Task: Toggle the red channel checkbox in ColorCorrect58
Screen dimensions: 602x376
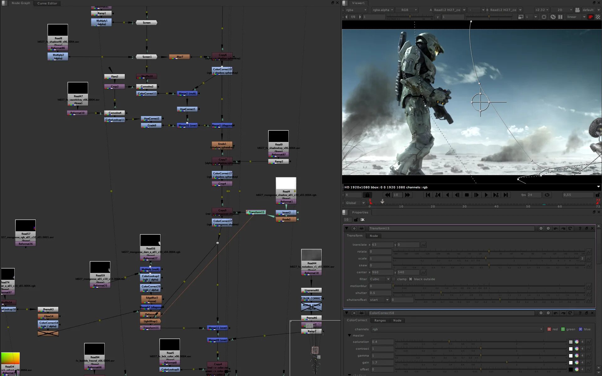Action: click(549, 329)
